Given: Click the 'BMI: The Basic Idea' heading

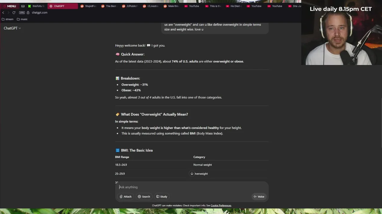Looking at the screenshot, I should tap(137, 150).
